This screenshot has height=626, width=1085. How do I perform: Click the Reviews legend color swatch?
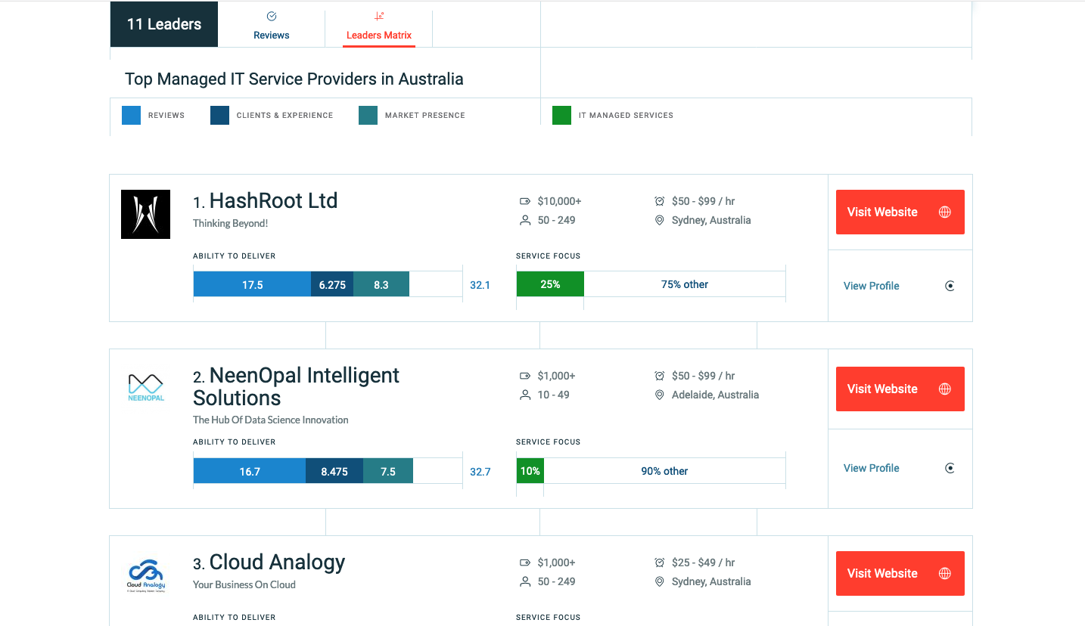(x=131, y=115)
